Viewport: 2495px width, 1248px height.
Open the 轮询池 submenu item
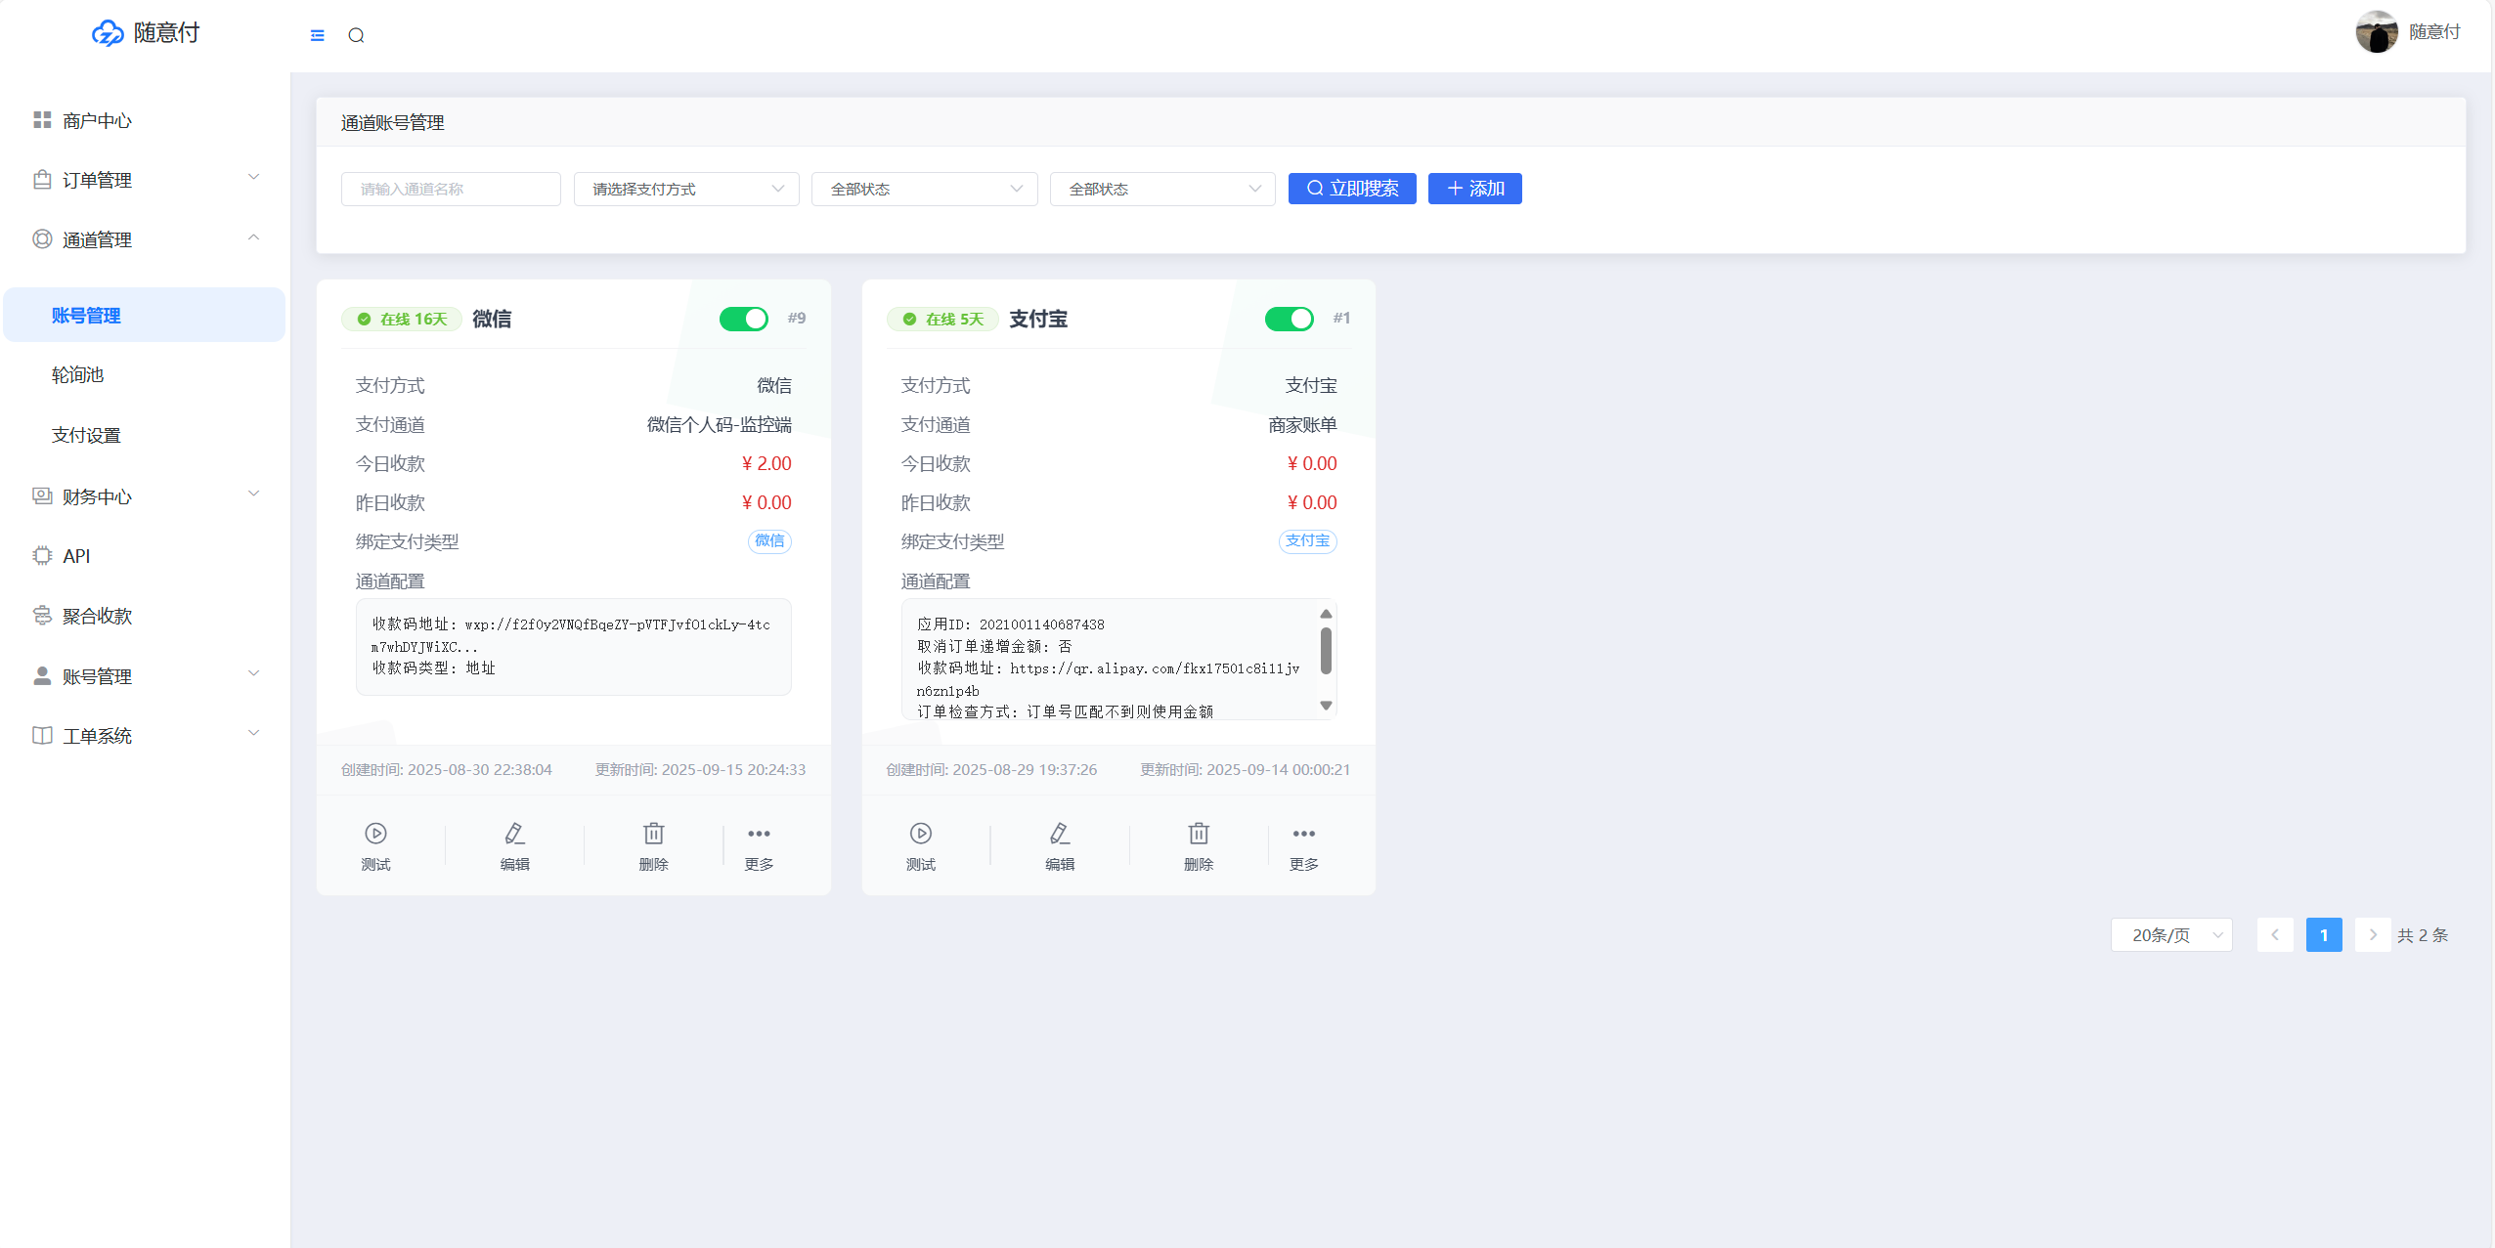78,375
